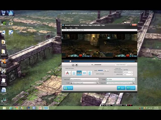The width and height of the screenshot is (161, 120).
Task: Open the recorder dropdown arrow
Action: tap(124, 105)
